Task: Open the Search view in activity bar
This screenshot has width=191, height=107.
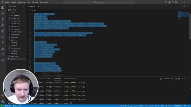Action: 3,13
